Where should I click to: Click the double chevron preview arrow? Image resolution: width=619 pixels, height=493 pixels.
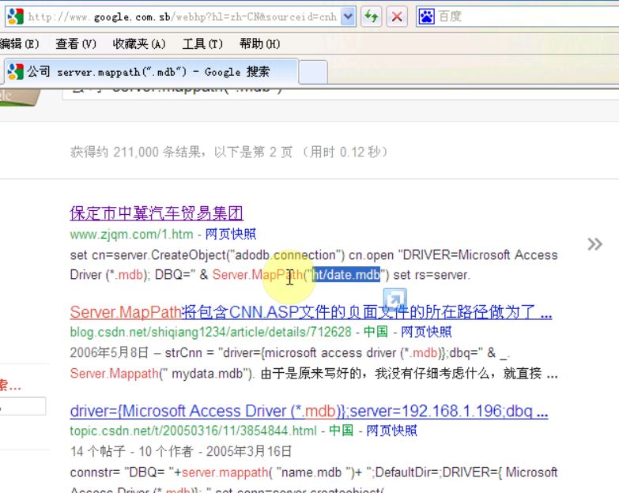coord(594,244)
